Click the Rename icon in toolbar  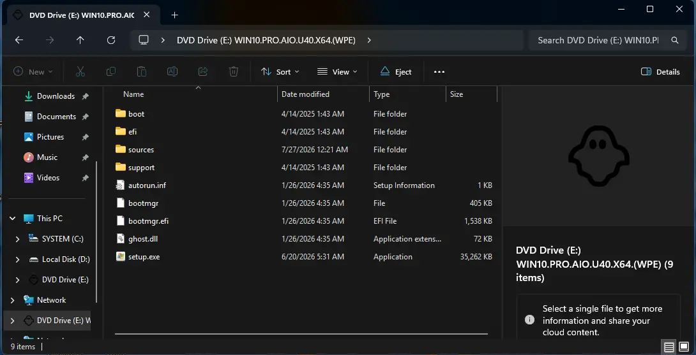coord(172,72)
